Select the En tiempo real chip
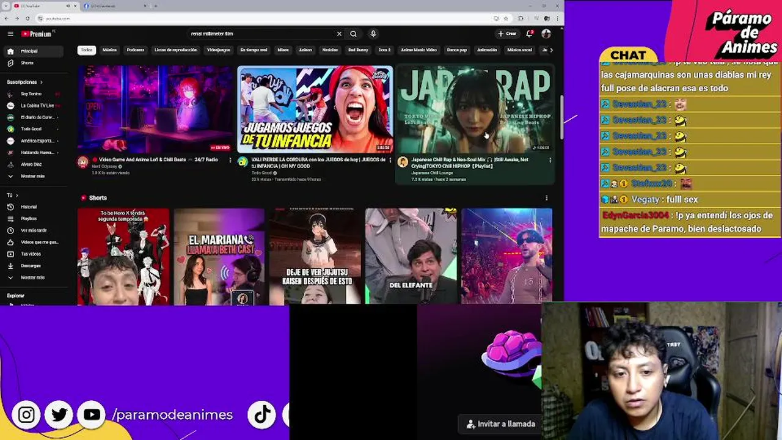Viewport: 782px width, 440px height. pyautogui.click(x=254, y=50)
